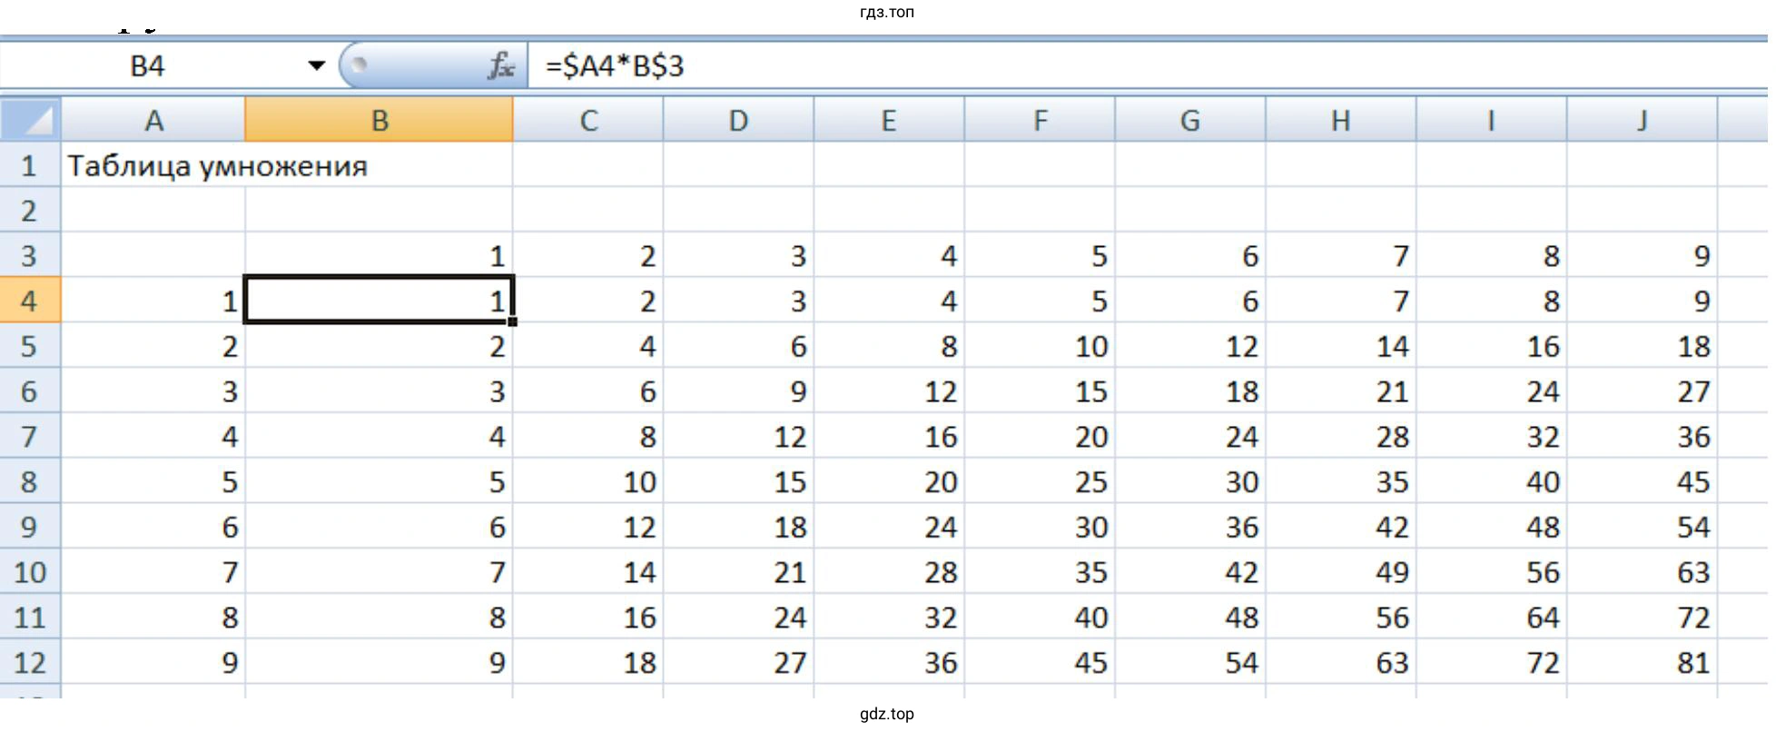Select cell C3 with header value 2

point(588,256)
